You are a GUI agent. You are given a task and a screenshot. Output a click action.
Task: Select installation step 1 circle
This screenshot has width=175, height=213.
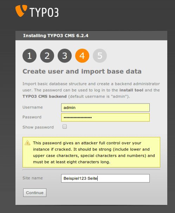point(30,56)
